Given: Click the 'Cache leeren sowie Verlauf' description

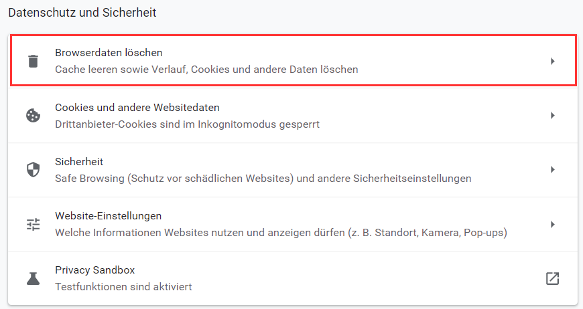Looking at the screenshot, I should pyautogui.click(x=206, y=70).
